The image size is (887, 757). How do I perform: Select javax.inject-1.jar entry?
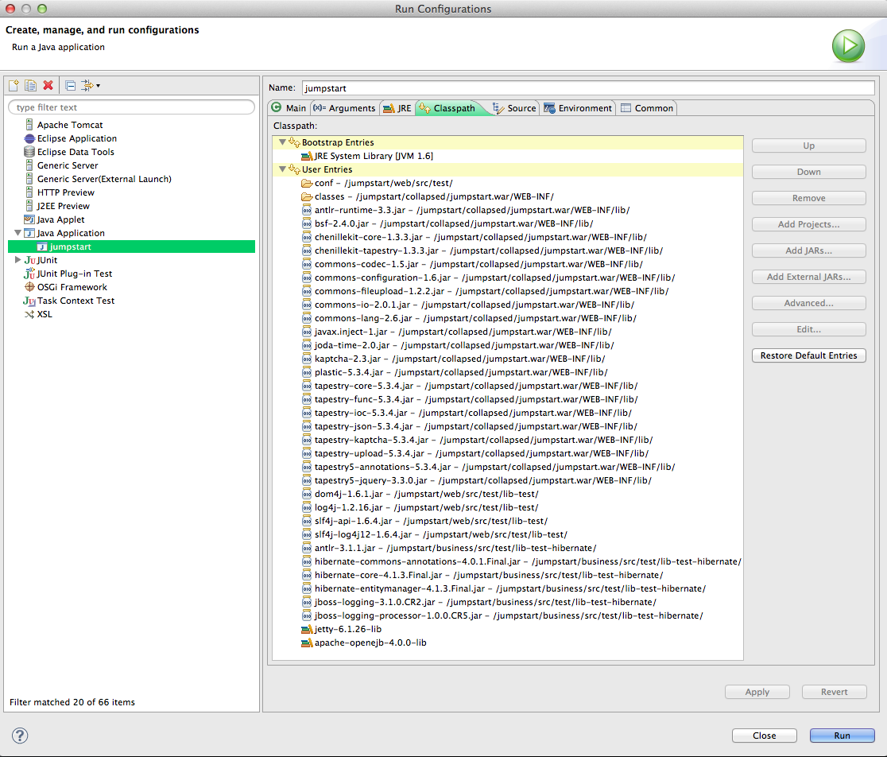pyautogui.click(x=463, y=332)
